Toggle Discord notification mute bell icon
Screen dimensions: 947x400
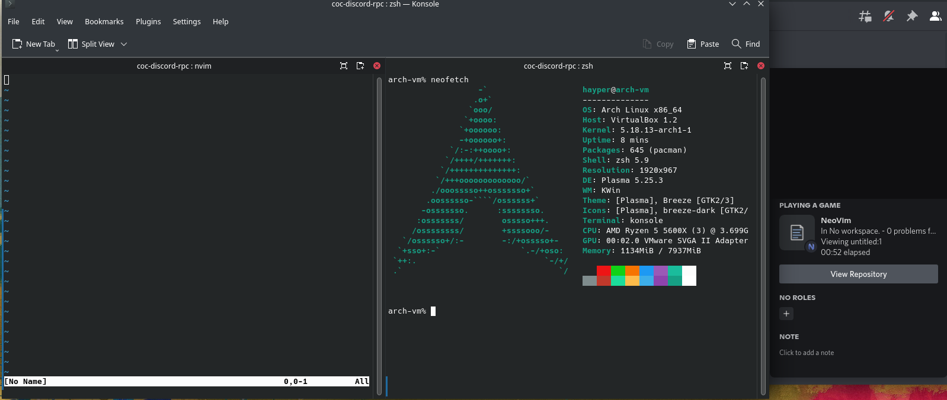(888, 17)
